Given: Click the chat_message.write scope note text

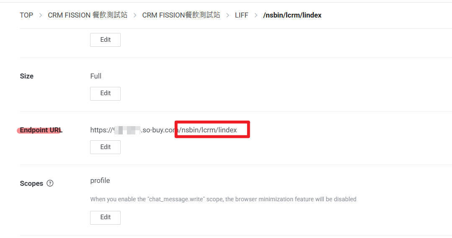Looking at the screenshot, I should (x=223, y=199).
